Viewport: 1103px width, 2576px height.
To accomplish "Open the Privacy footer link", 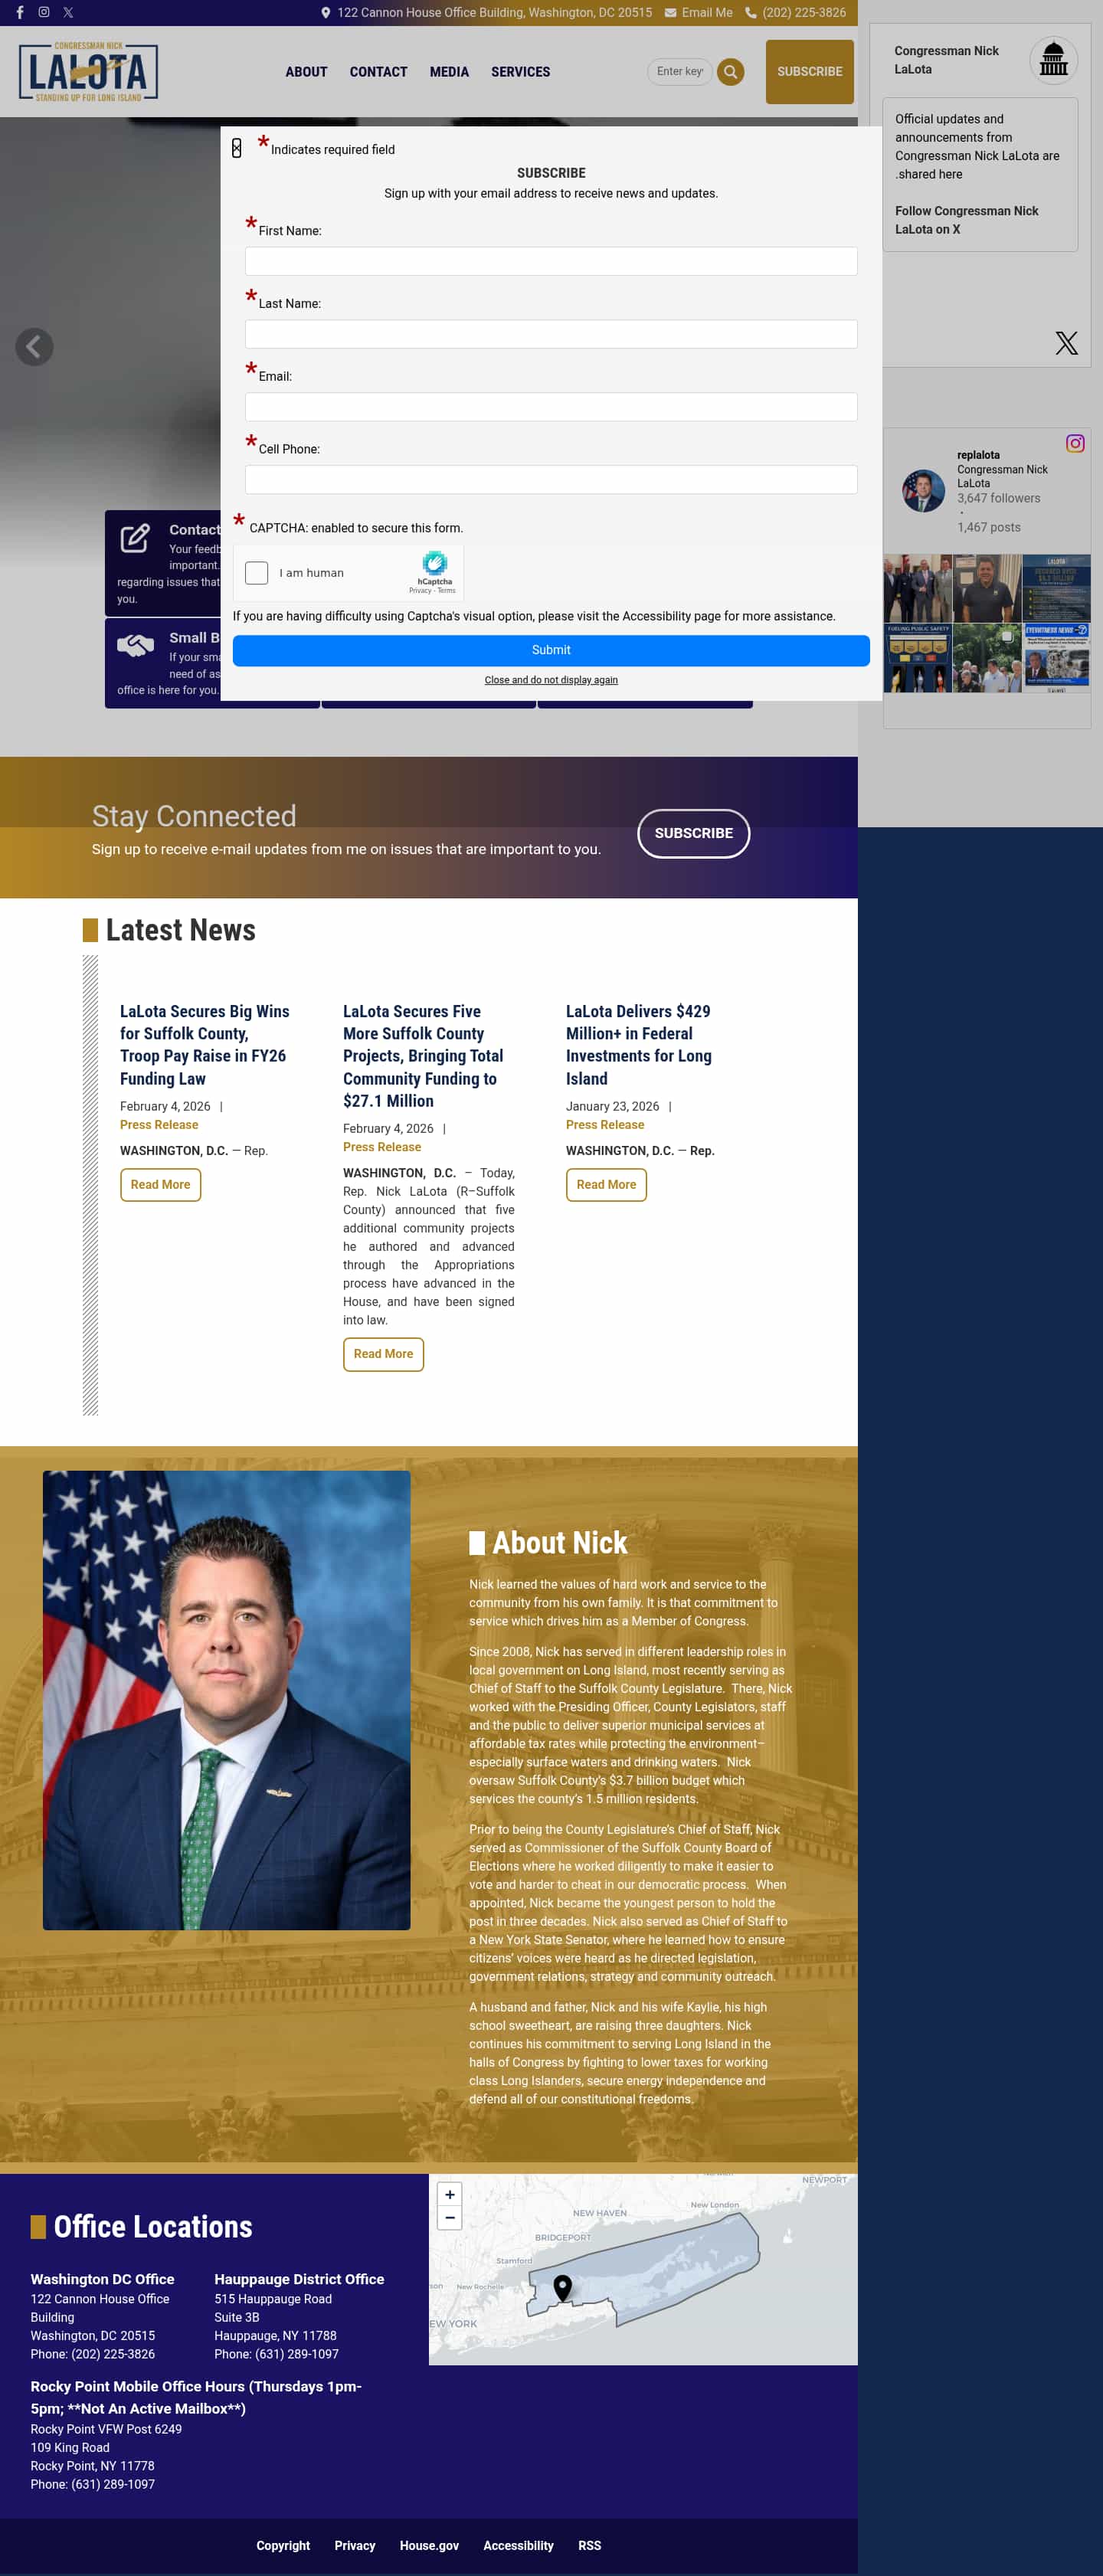I will [355, 2545].
